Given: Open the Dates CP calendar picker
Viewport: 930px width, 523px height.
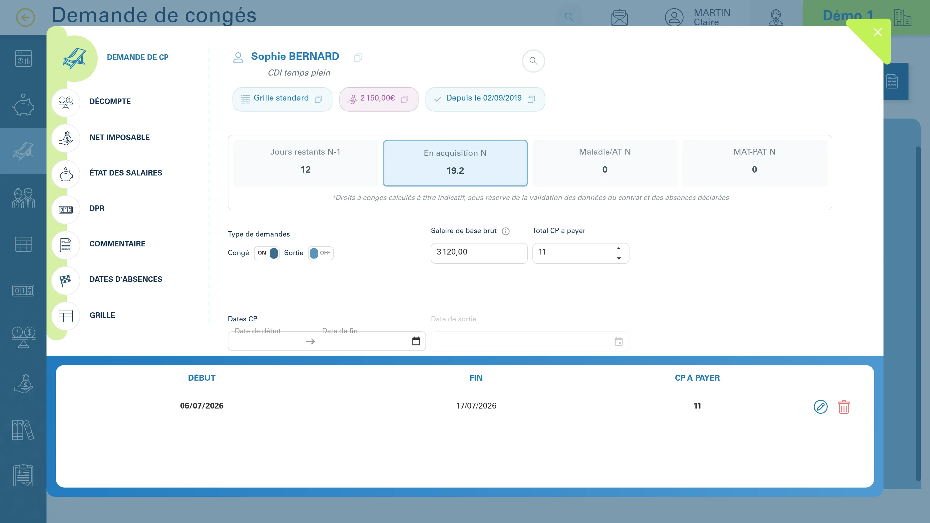Looking at the screenshot, I should (416, 341).
